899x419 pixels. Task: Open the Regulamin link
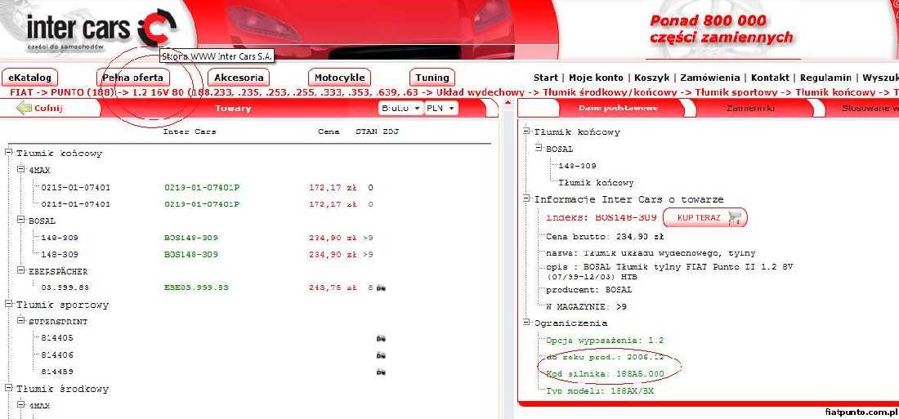[x=825, y=78]
